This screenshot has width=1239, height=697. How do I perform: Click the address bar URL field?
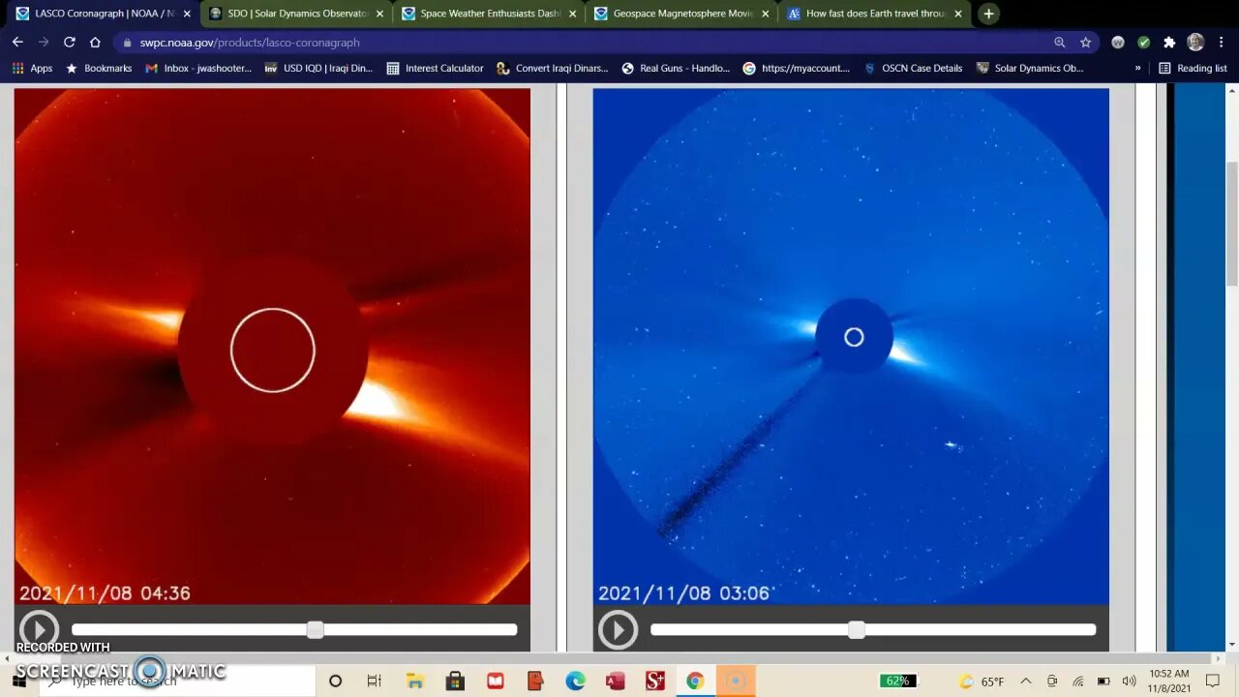(x=581, y=43)
